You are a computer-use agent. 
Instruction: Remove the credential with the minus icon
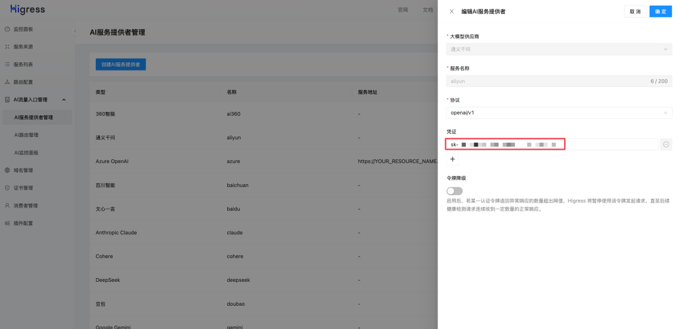click(x=666, y=144)
